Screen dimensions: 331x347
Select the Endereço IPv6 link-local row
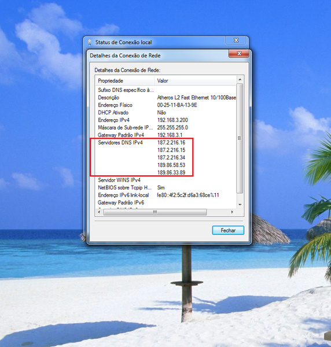[166, 195]
